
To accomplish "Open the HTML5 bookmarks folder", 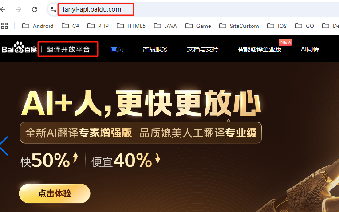I will [131, 26].
